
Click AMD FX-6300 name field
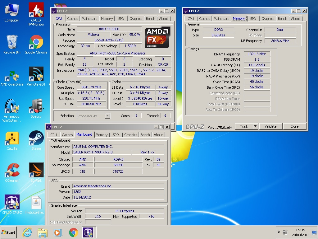point(109,29)
